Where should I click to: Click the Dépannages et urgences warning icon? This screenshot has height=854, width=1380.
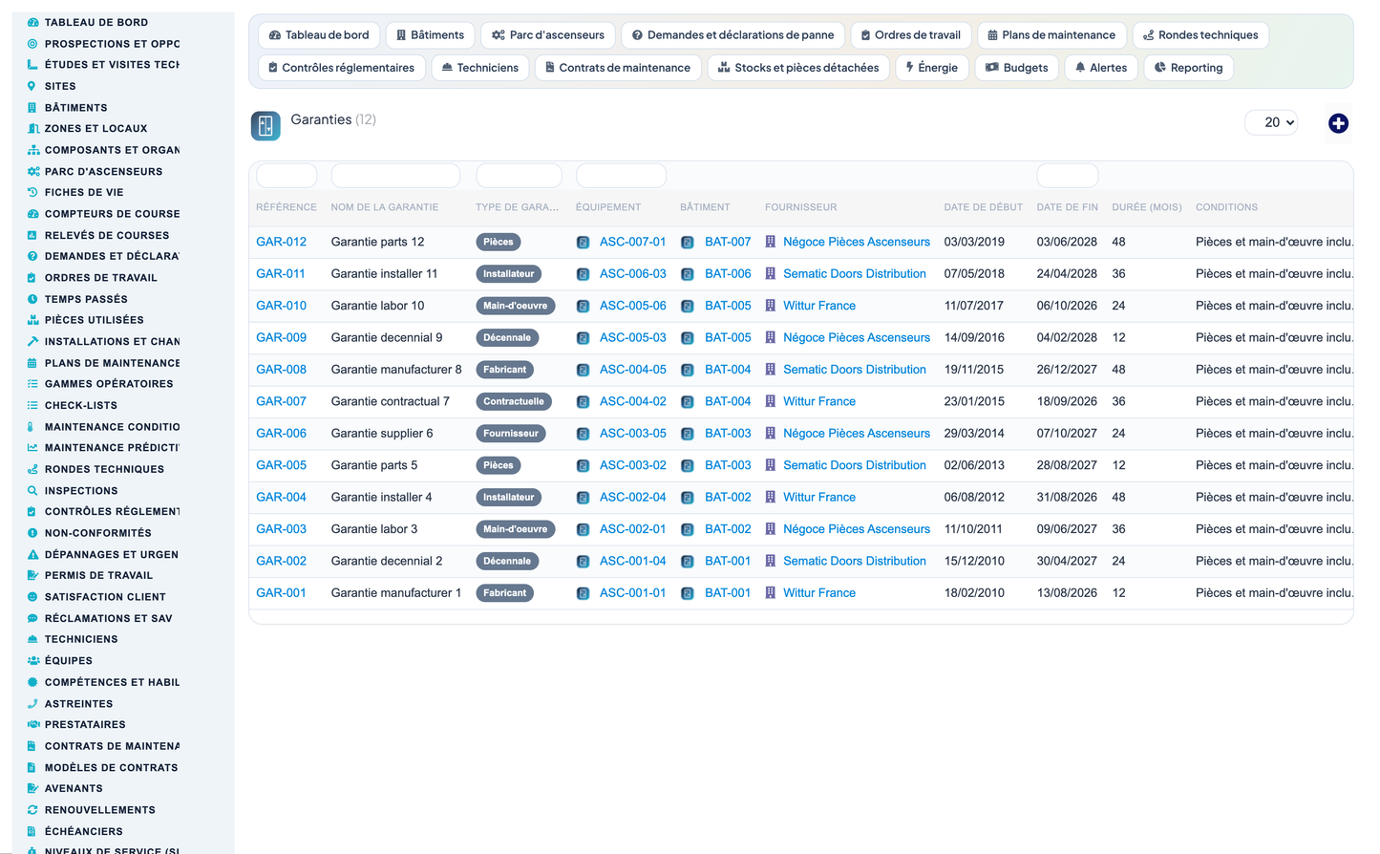(32, 554)
